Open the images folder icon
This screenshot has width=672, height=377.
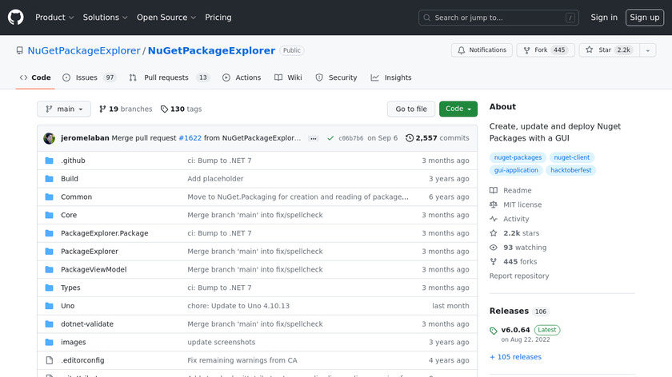point(50,343)
